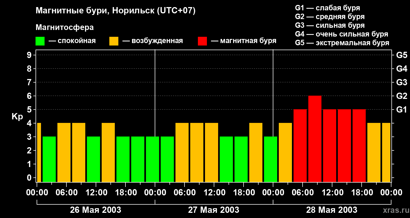Image resolution: width=410 pixels, height=218 pixels.
Task: Select the tallest red bar reaching Kp 6
Action: (315, 139)
